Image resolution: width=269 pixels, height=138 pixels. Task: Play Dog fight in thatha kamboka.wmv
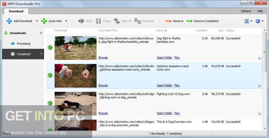coord(177,57)
